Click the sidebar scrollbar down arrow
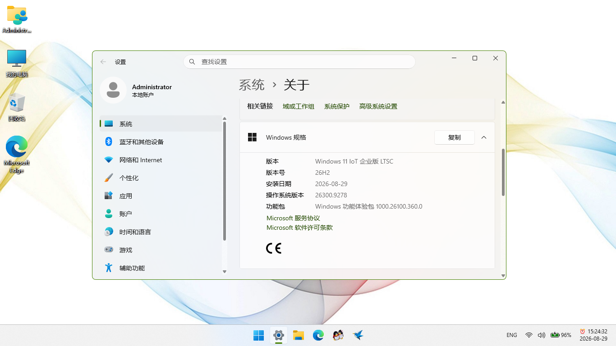 tap(225, 272)
